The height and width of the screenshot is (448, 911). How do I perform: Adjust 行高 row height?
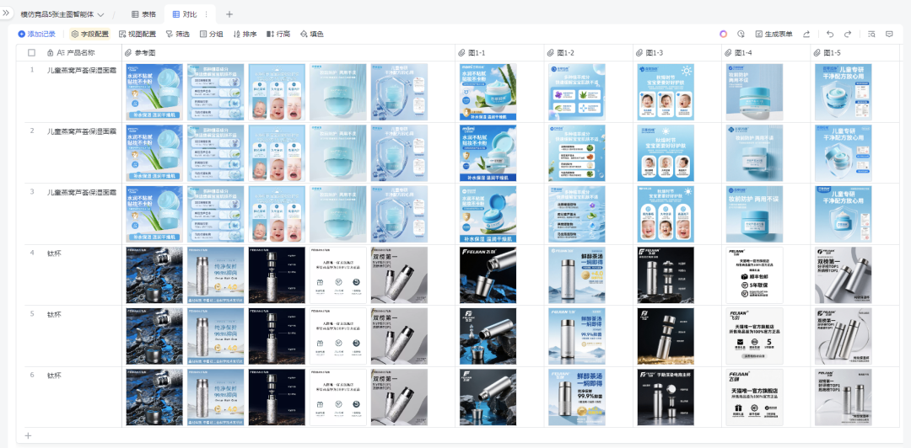[x=278, y=35]
